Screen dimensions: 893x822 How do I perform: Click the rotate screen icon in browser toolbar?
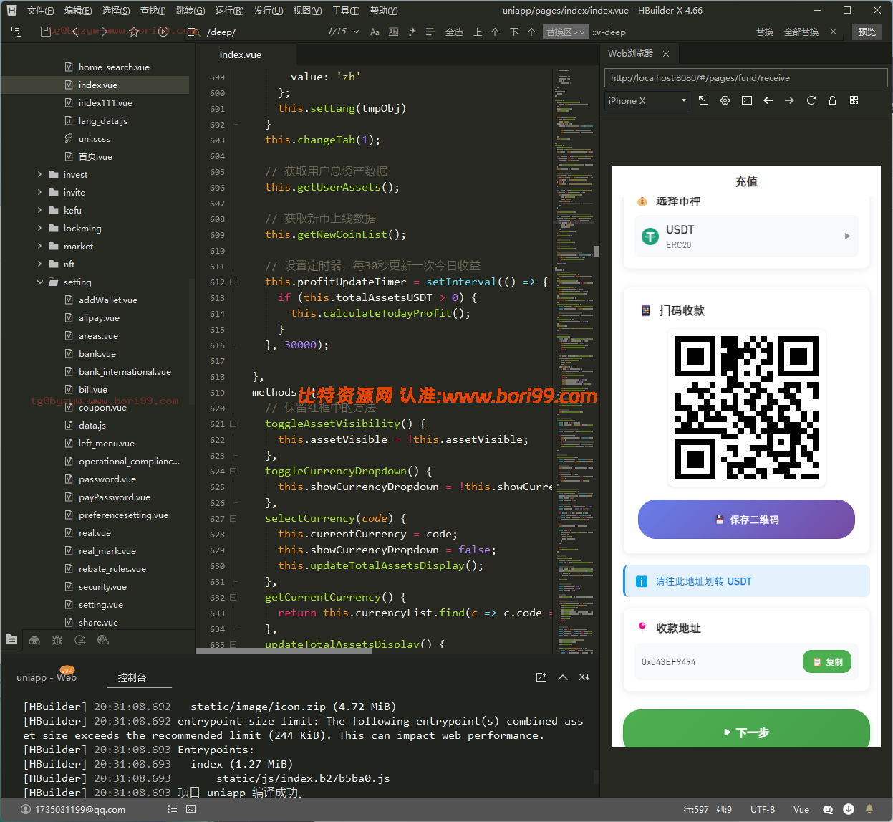tap(703, 100)
